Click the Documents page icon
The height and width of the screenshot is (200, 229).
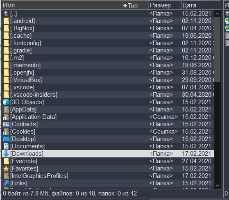click(x=6, y=146)
